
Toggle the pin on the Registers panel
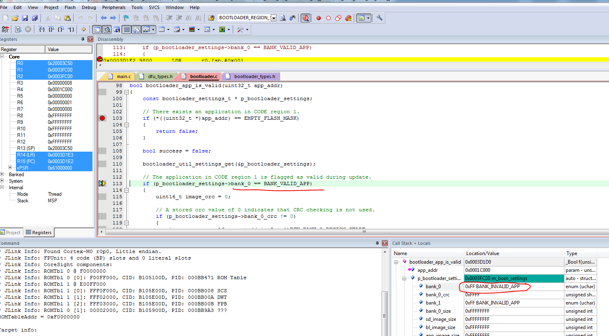tap(83, 39)
